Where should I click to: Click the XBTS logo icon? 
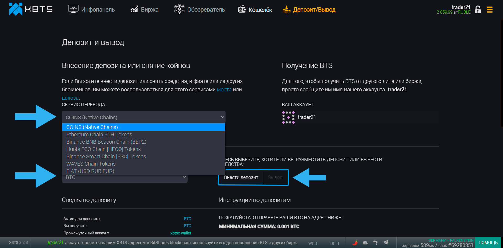(x=16, y=9)
